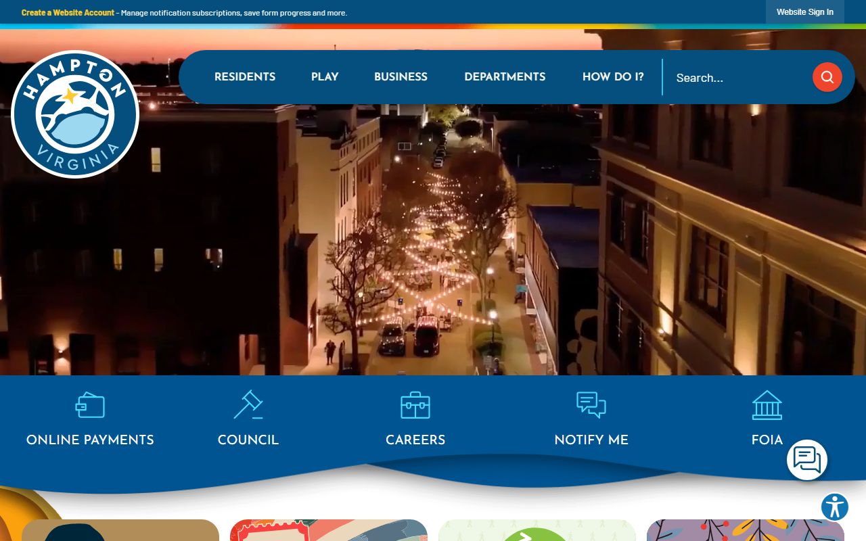The image size is (866, 541).
Task: Open the green card with white arrow
Action: (x=537, y=530)
